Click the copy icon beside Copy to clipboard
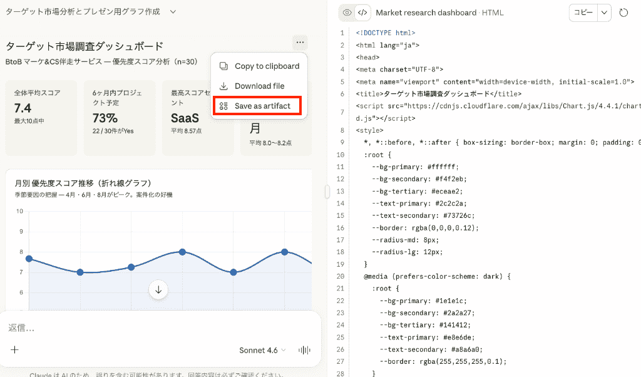This screenshot has height=377, width=641. pos(223,66)
